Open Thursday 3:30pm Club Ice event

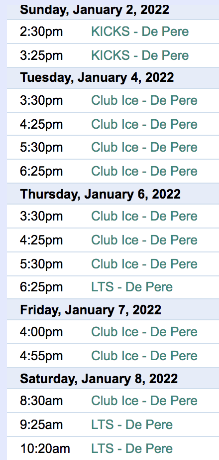(144, 216)
